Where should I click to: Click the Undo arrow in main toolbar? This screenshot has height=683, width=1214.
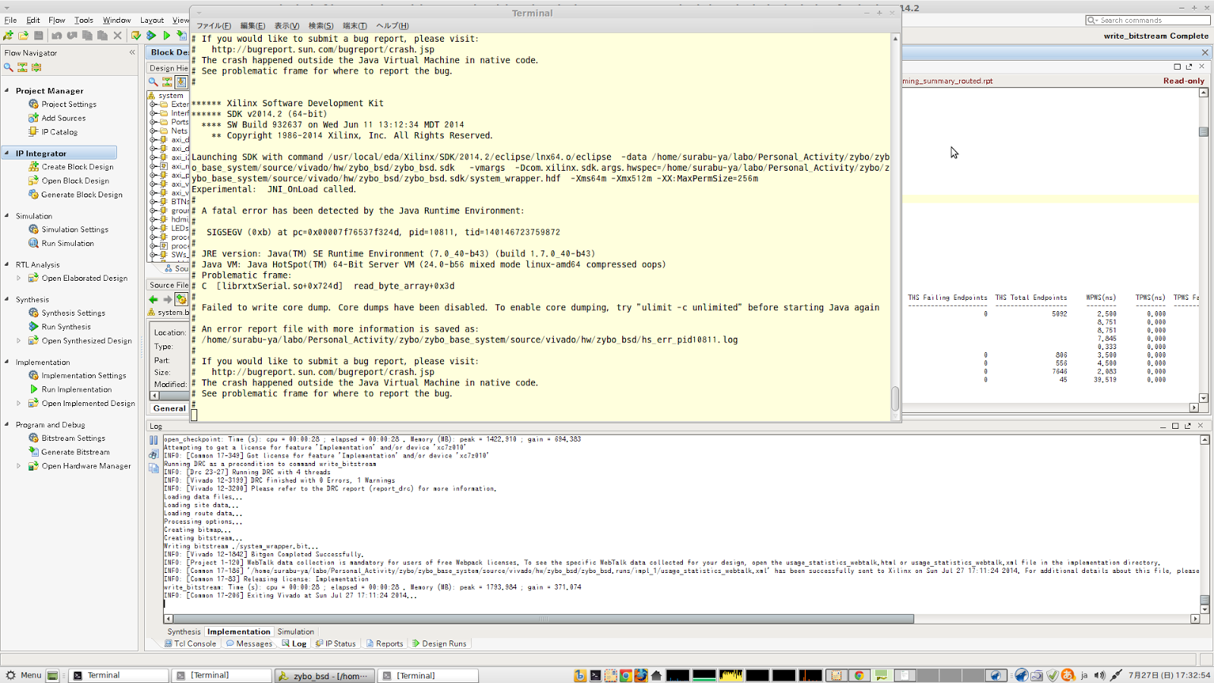coord(57,36)
